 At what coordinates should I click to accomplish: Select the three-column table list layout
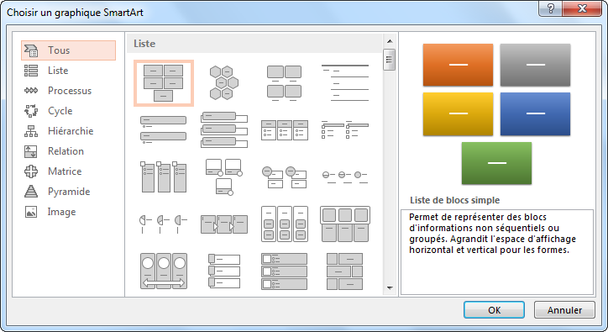pos(285,129)
